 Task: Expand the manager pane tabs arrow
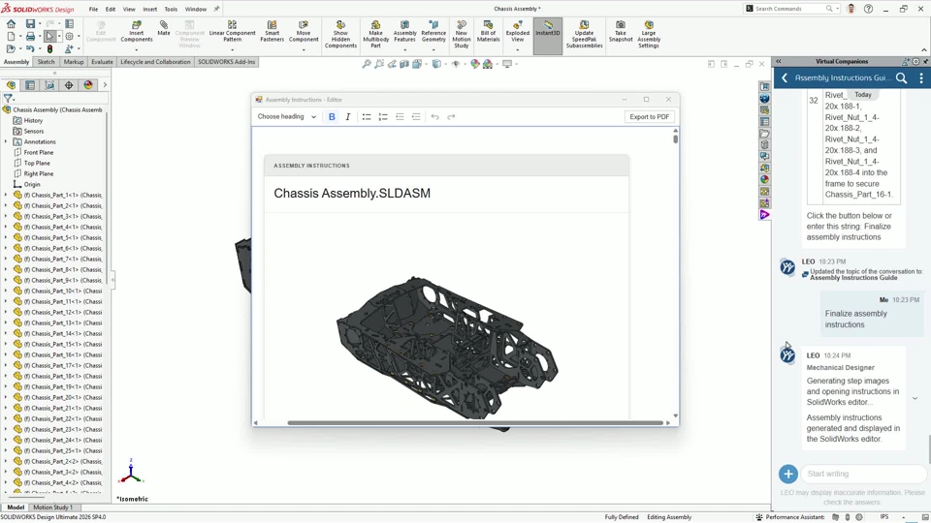point(105,85)
